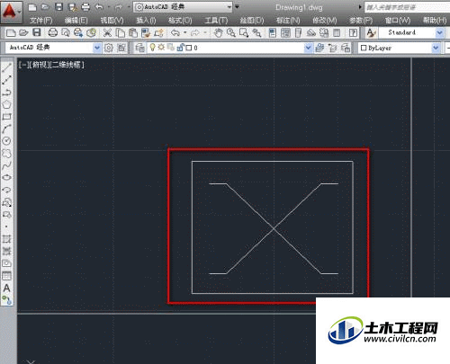The image size is (450, 364).
Task: Expand the search box arrow
Action: click(x=361, y=7)
